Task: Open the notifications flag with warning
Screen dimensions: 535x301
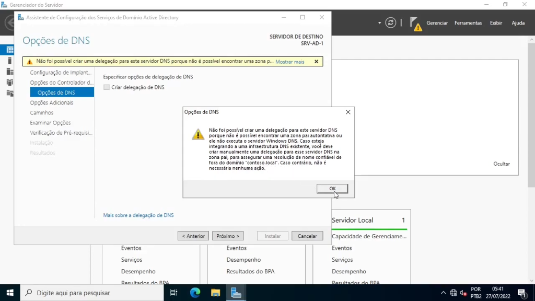Action: [x=415, y=24]
